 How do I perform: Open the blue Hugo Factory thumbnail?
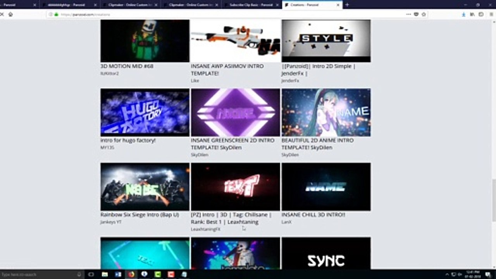[145, 112]
